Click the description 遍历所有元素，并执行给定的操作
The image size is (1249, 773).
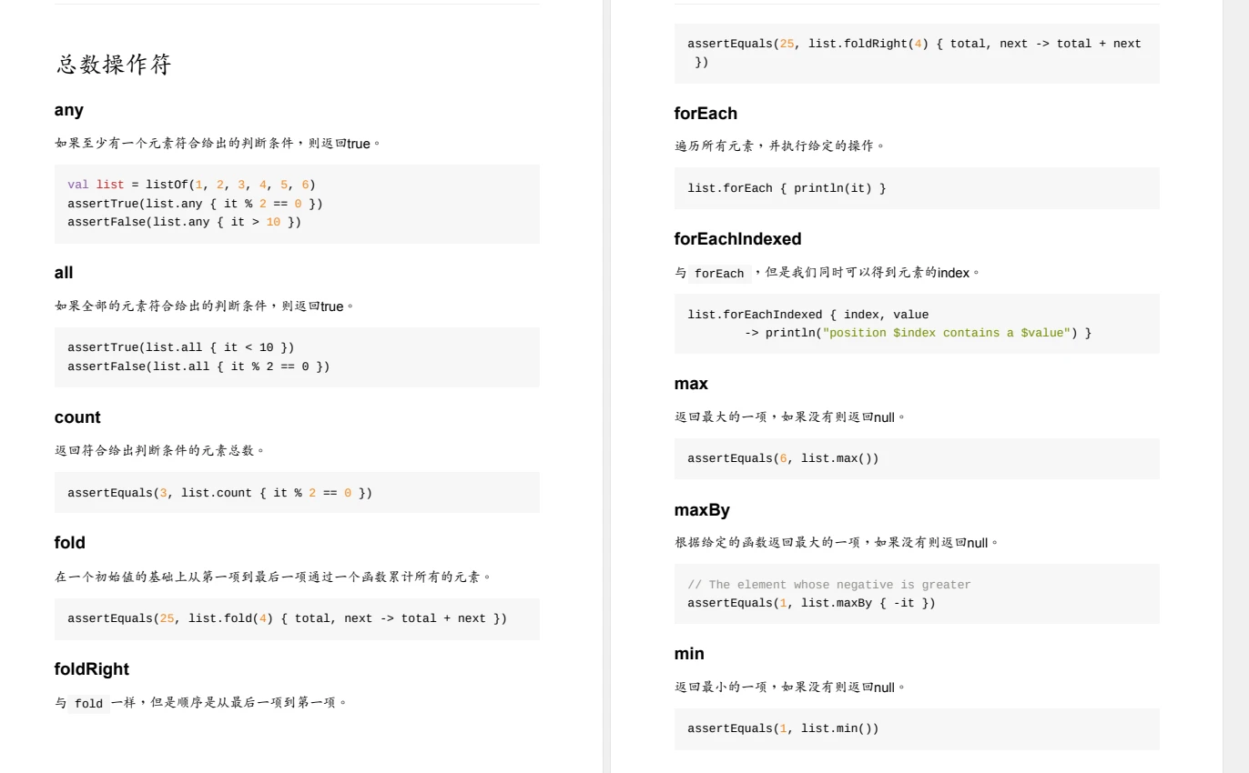780,146
